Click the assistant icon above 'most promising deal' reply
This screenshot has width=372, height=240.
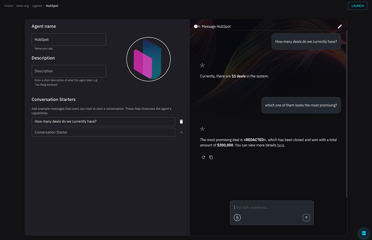(202, 129)
